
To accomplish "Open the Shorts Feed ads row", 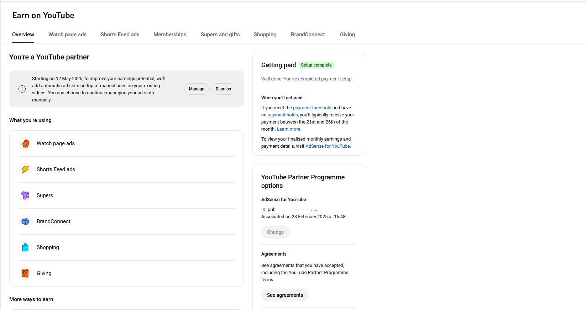I will [126, 169].
